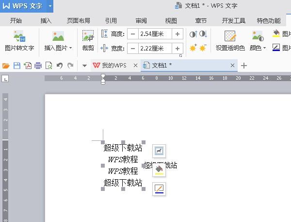This screenshot has height=222, width=291.
Task: Expand the quick access toolbar dropdown
Action: [84, 66]
